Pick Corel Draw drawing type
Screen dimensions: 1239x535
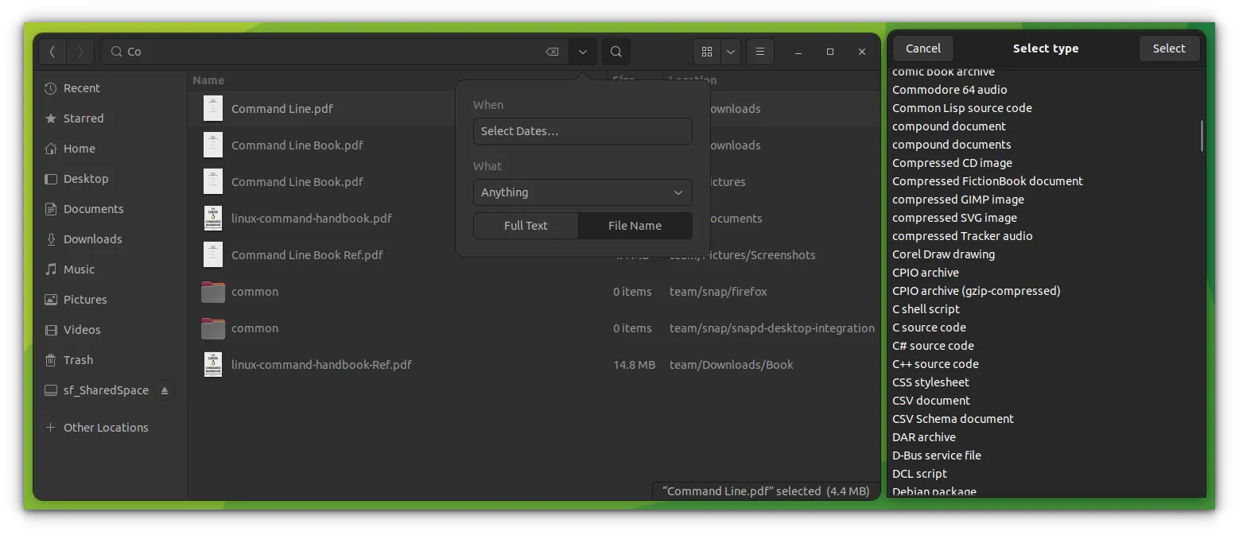943,254
